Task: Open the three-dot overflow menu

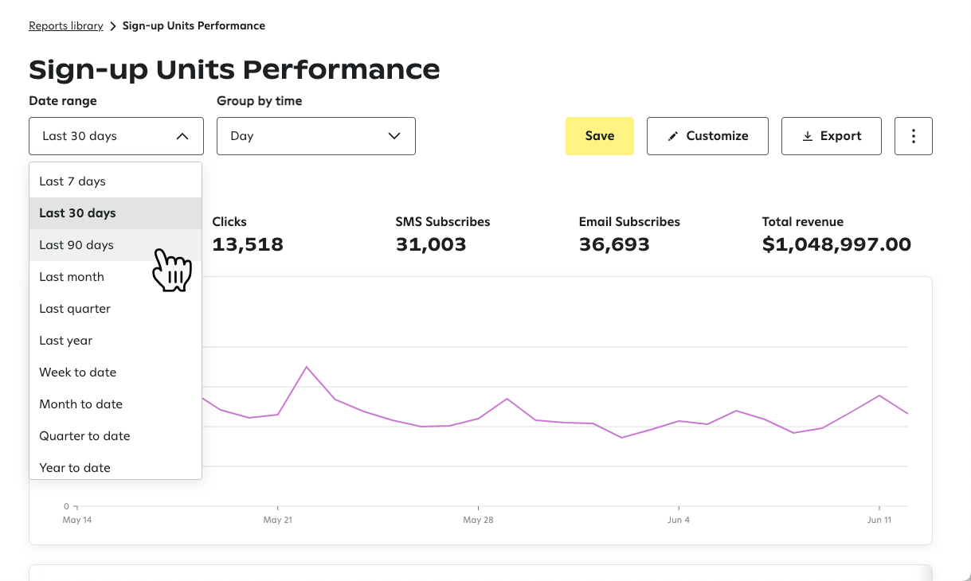Action: pos(913,135)
